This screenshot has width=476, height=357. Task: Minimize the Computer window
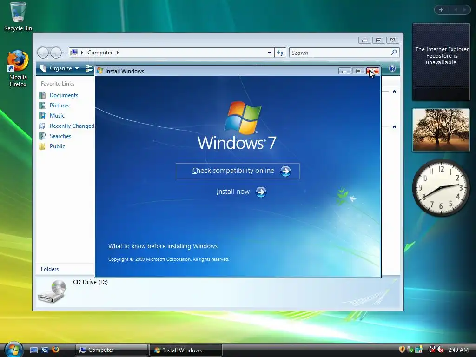coord(364,40)
